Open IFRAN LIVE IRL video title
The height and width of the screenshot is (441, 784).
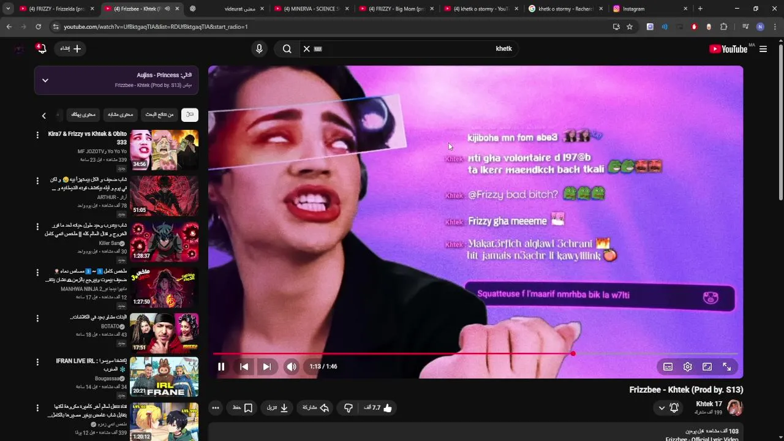pos(91,365)
